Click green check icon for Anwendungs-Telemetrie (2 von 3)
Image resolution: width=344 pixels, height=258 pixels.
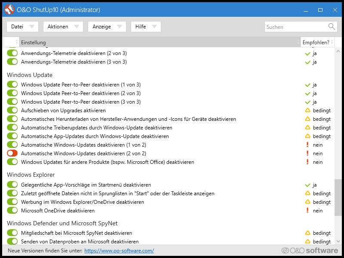click(307, 53)
